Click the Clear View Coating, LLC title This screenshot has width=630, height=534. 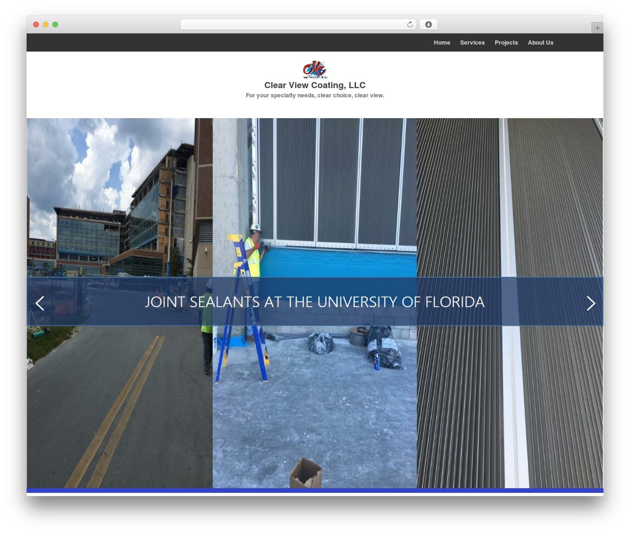pos(315,85)
